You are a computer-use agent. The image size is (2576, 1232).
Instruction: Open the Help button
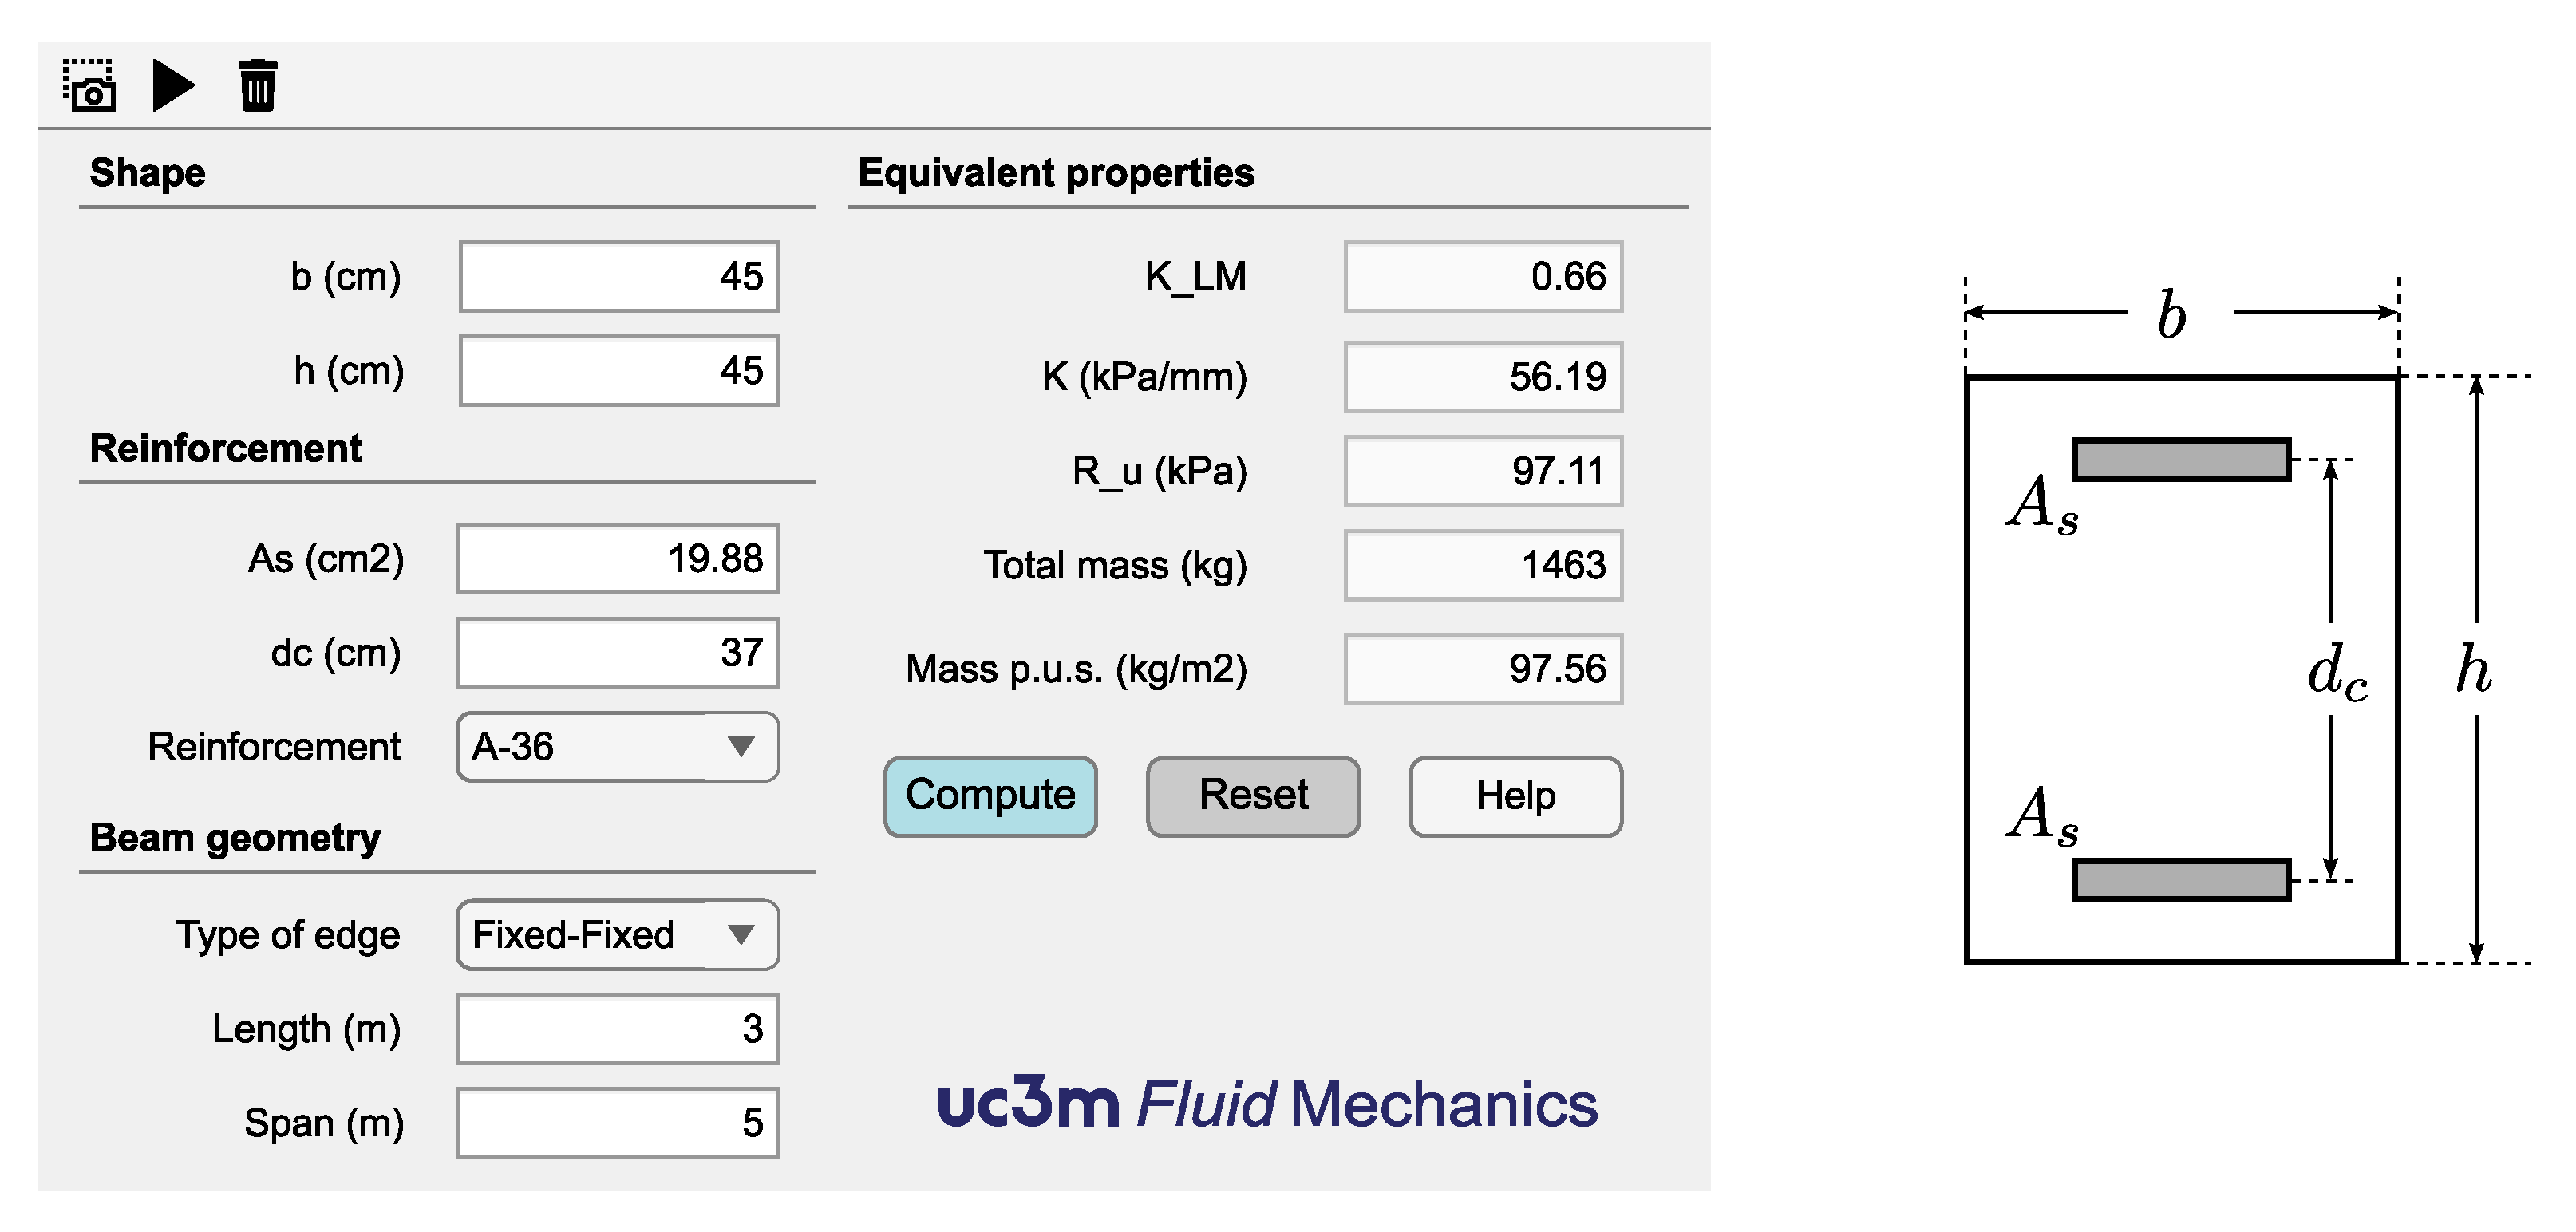pos(1515,796)
